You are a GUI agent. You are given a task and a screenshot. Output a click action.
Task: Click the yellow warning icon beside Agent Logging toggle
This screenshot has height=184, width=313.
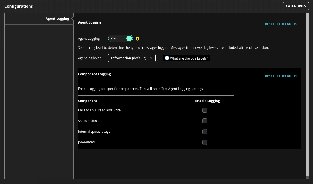click(x=138, y=39)
